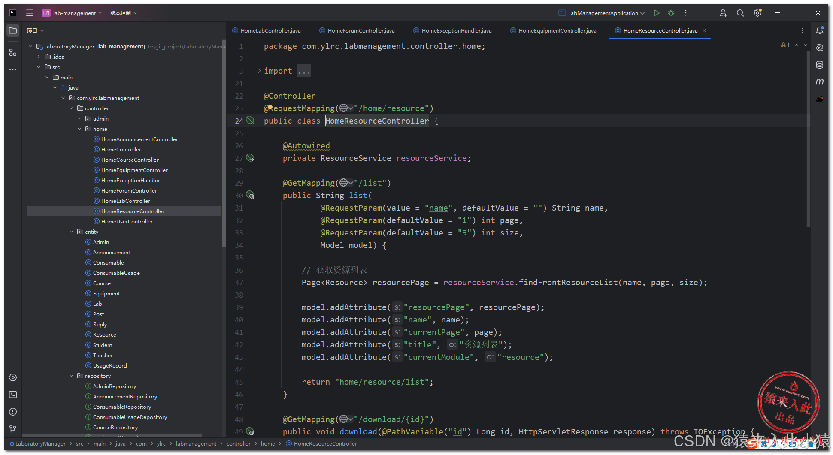Open the Project tool window folder icon
The image size is (833, 455).
13,30
